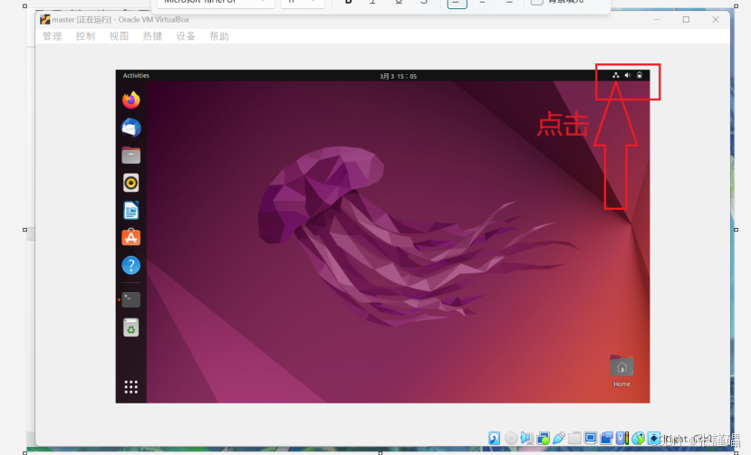Start Rhythmbox music player from dock
Viewport: 751px width, 455px height.
coord(130,183)
